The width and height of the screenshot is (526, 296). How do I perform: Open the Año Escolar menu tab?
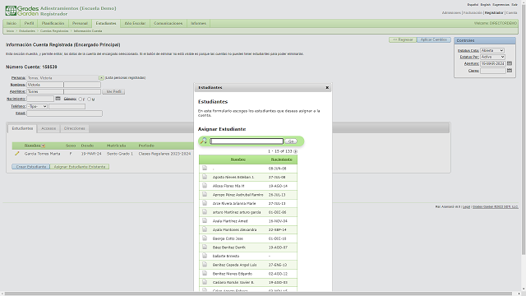pos(135,23)
